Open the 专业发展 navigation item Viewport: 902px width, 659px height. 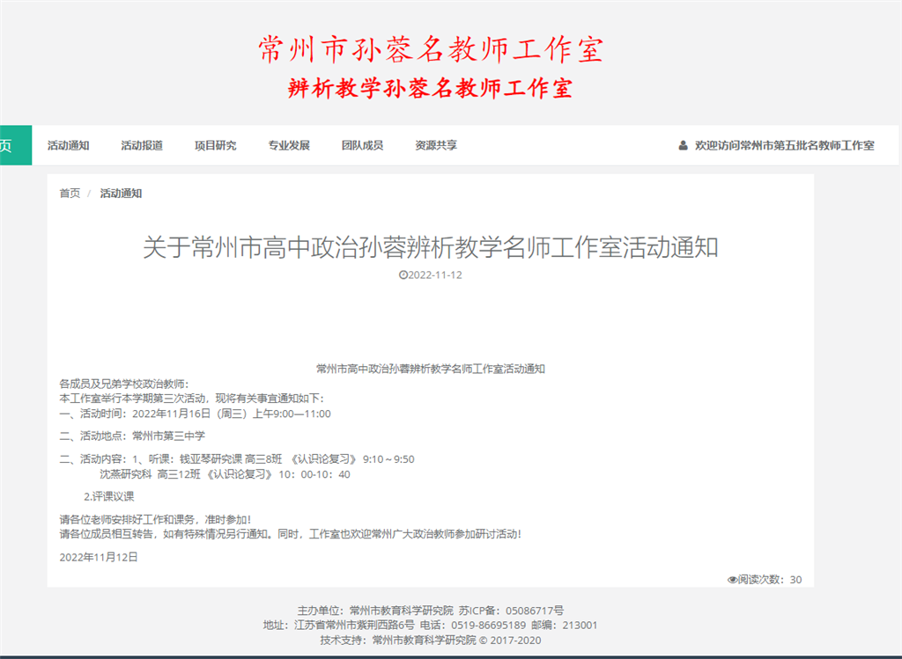(x=289, y=146)
